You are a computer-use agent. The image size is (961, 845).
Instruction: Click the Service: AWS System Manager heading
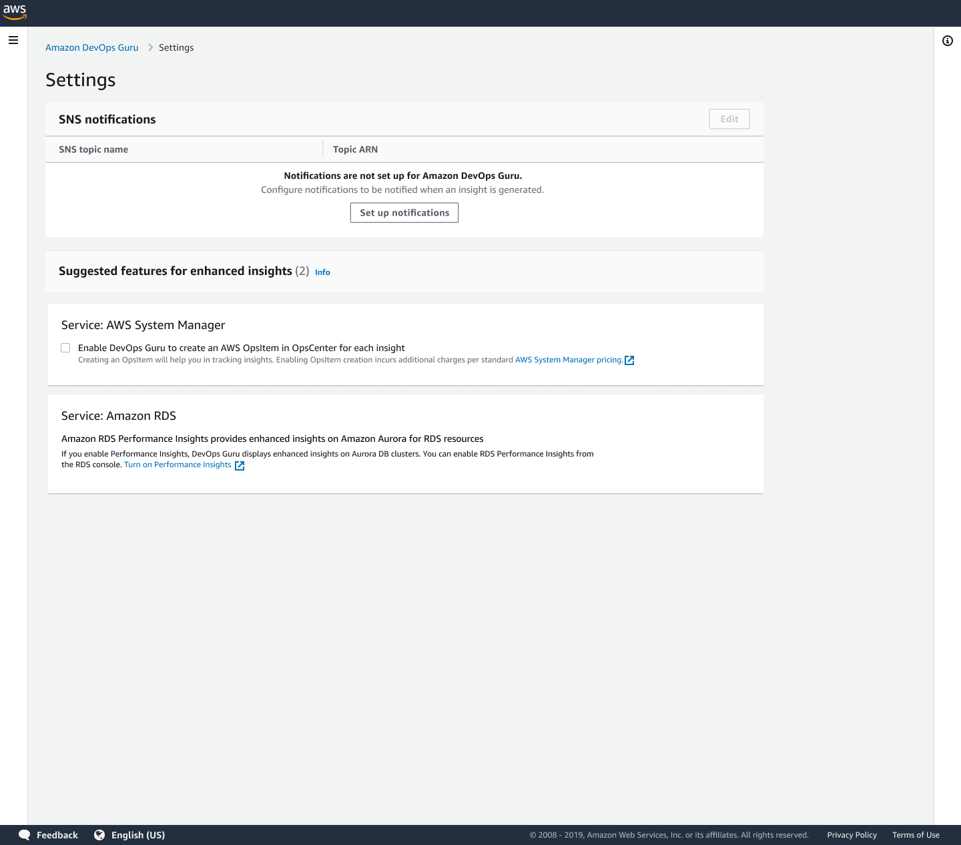pos(143,325)
